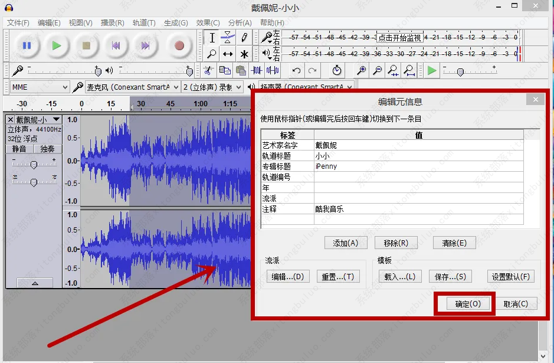This screenshot has width=554, height=363.
Task: Select the Selection (I-beam) tool
Action: (x=212, y=37)
